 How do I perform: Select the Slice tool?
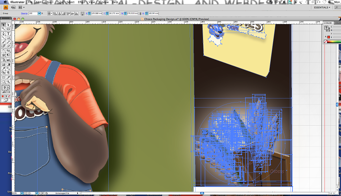8,77
